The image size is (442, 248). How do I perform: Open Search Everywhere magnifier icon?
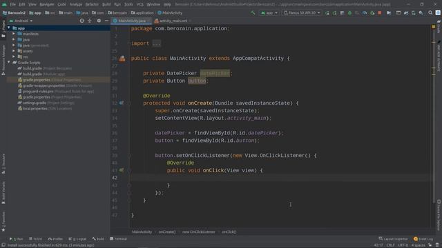click(x=430, y=13)
